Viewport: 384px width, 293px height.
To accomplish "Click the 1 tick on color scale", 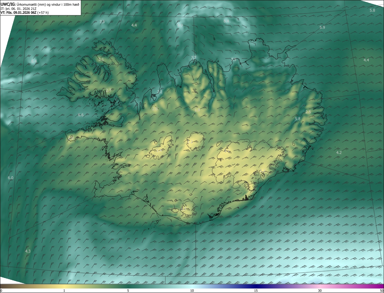I will (64, 291).
